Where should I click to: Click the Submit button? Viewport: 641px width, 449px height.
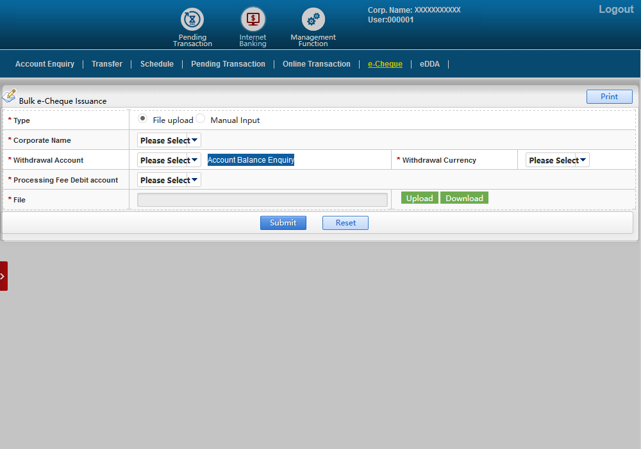[283, 223]
